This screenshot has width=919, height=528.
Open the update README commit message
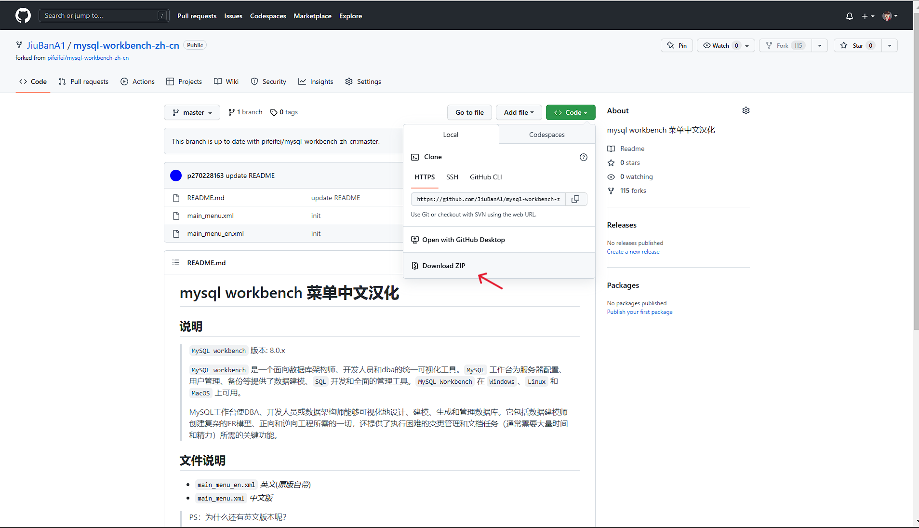coord(250,176)
